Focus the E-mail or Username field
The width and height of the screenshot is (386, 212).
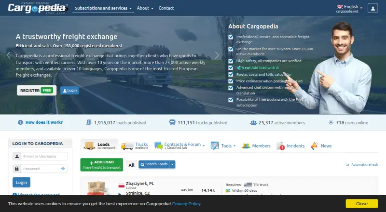point(44,156)
